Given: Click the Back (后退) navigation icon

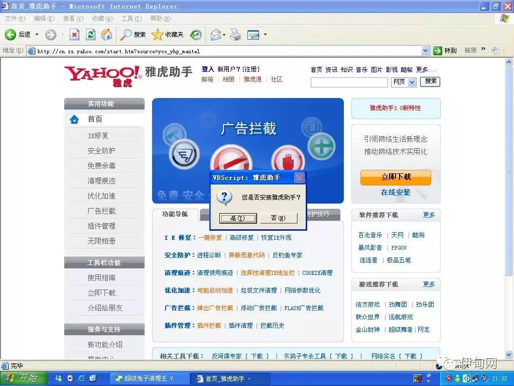Looking at the screenshot, I should point(10,35).
